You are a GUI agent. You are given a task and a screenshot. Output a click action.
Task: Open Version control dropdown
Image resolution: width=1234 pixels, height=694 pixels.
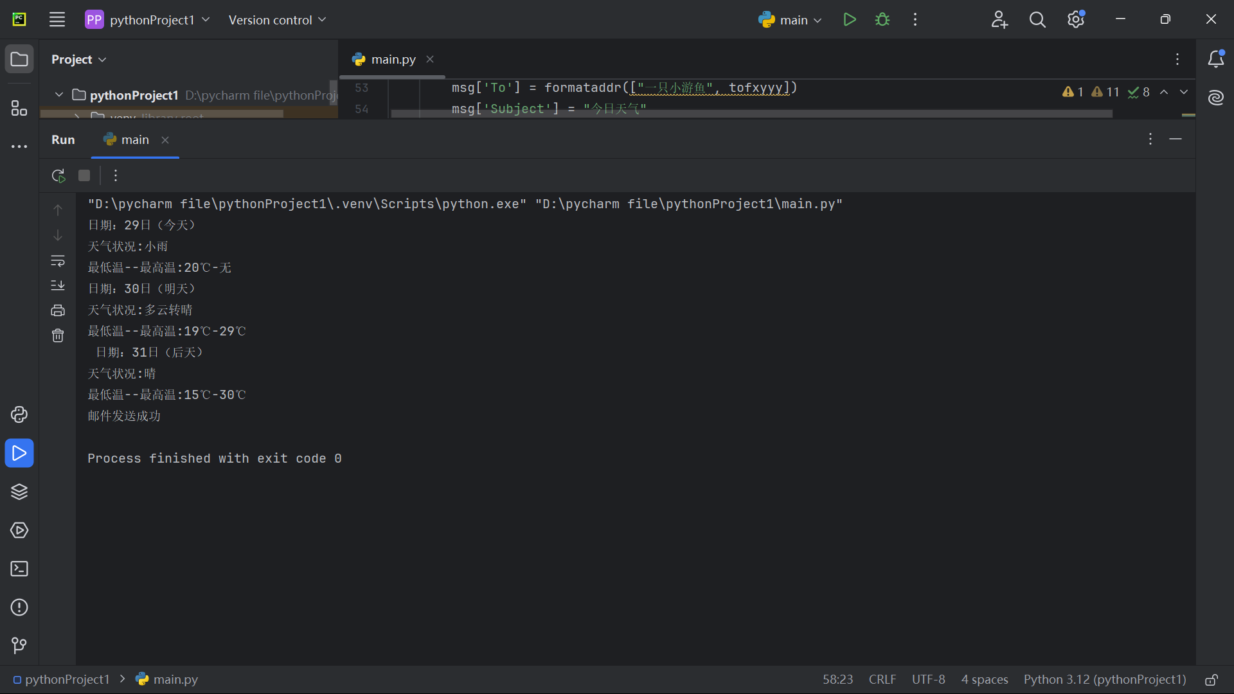277,20
